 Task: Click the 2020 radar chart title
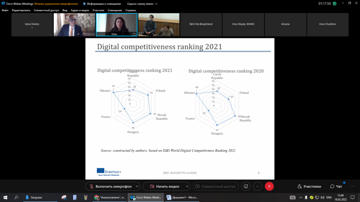click(x=226, y=71)
